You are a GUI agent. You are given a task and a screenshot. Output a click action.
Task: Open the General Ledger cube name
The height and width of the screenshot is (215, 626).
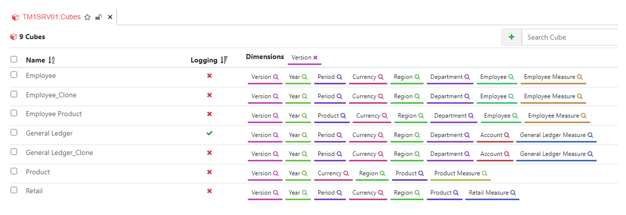[x=49, y=133]
